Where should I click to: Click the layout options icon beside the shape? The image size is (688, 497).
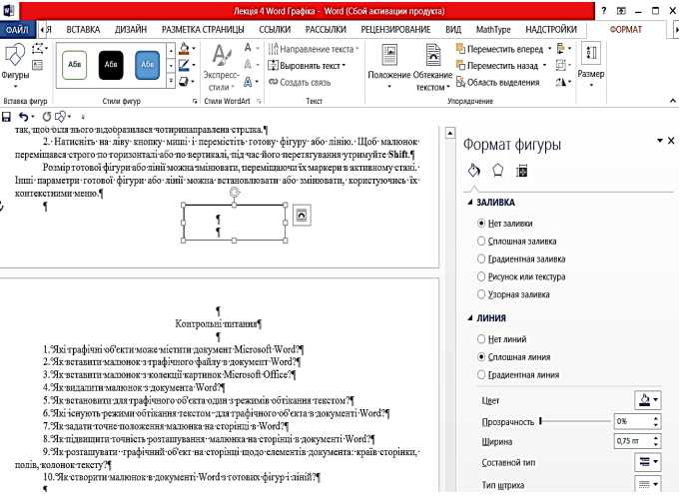click(x=302, y=215)
